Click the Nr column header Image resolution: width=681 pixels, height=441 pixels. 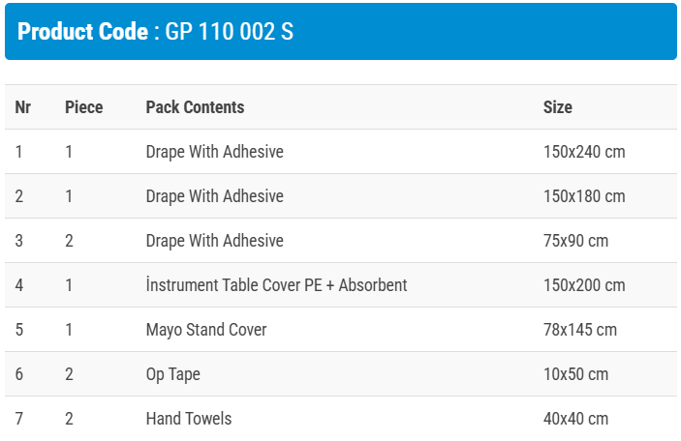[x=23, y=107]
